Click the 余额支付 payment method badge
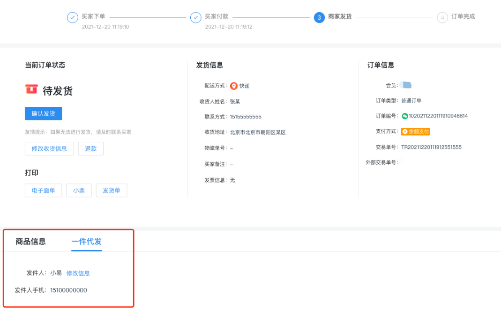The width and height of the screenshot is (501, 309). (x=416, y=132)
